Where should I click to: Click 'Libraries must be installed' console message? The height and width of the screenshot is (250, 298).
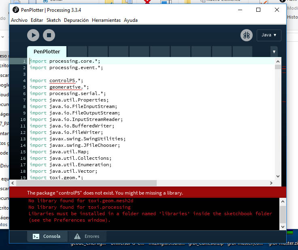point(150,214)
